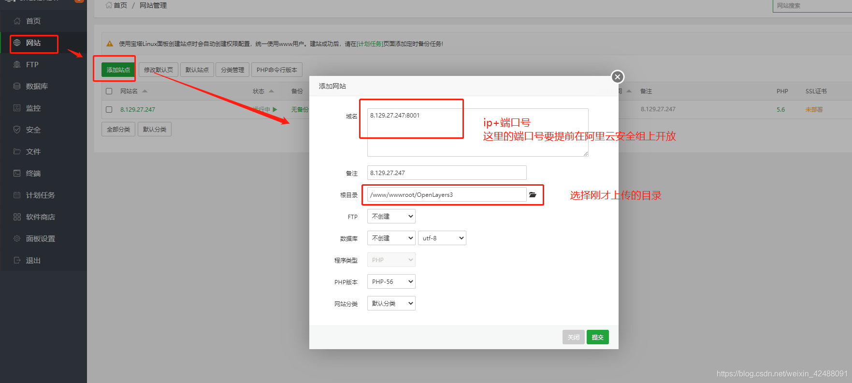Open the utf-8 encoding dropdown
Viewport: 852px width, 383px height.
(442, 238)
